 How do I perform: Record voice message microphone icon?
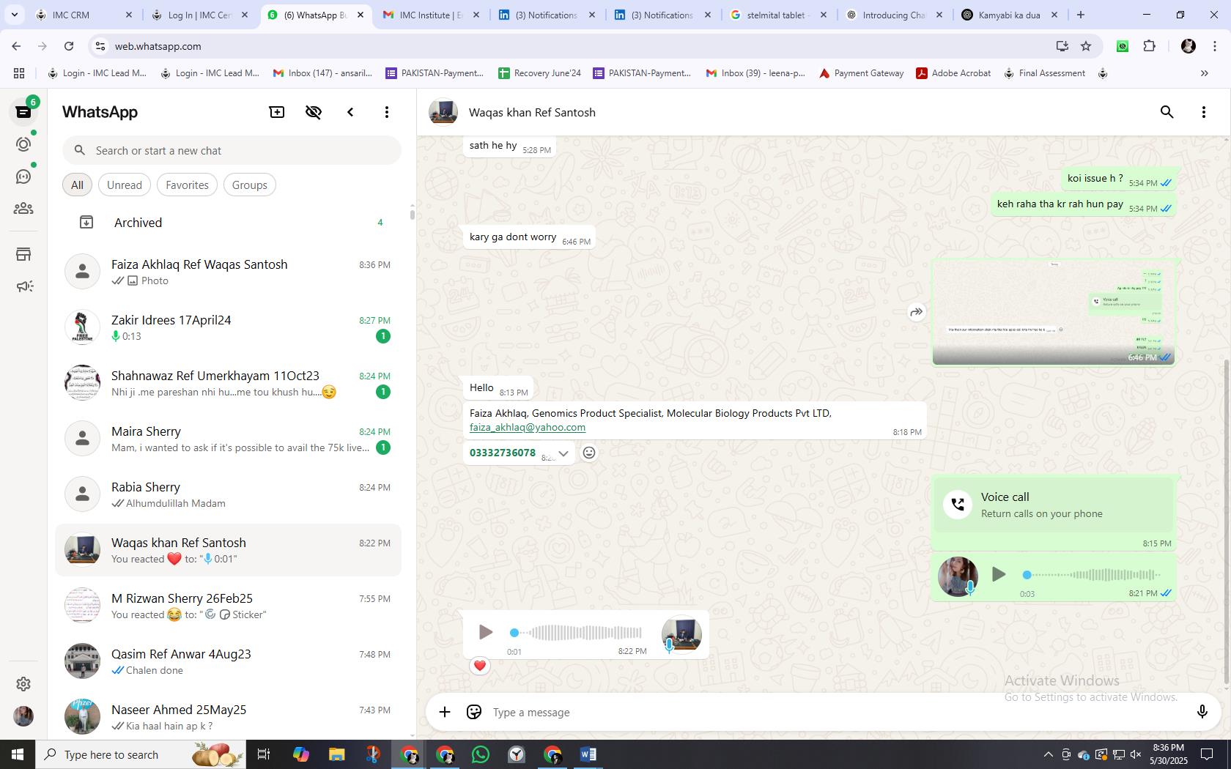[x=1202, y=712]
